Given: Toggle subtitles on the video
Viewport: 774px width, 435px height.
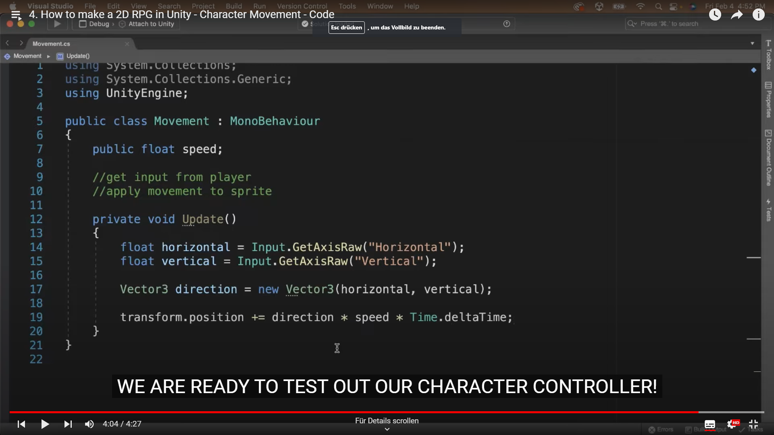Looking at the screenshot, I should point(710,424).
